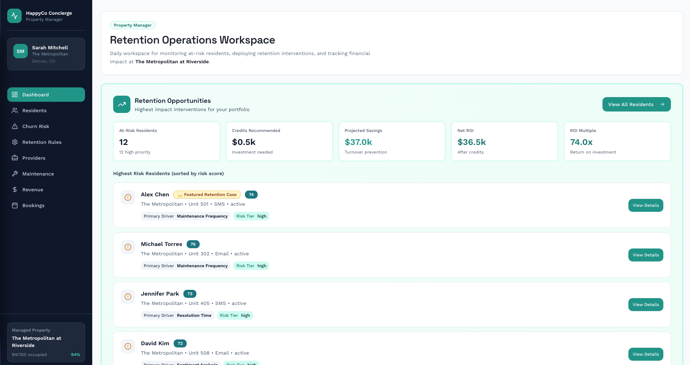
Task: Click the Maintenance wrench icon
Action: click(x=15, y=174)
